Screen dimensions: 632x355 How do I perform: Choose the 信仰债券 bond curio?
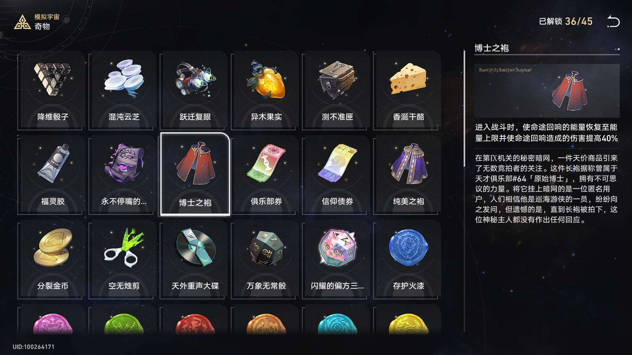click(336, 175)
